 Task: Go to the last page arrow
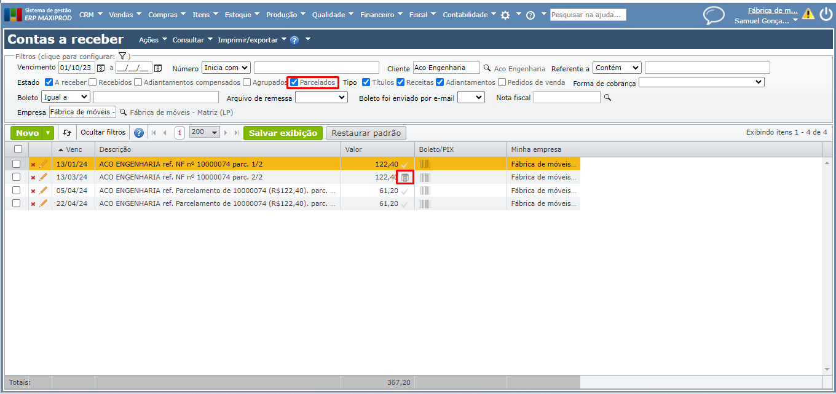[237, 133]
